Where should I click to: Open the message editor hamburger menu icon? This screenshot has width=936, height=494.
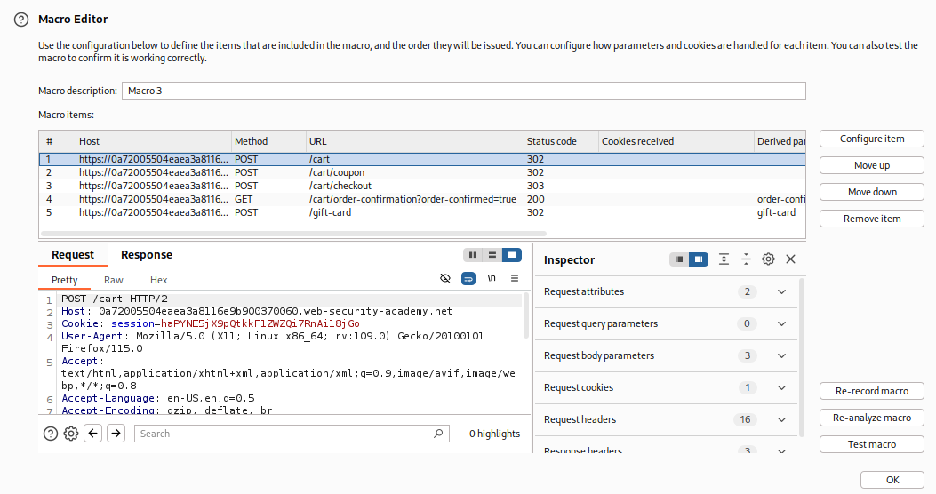coord(515,279)
